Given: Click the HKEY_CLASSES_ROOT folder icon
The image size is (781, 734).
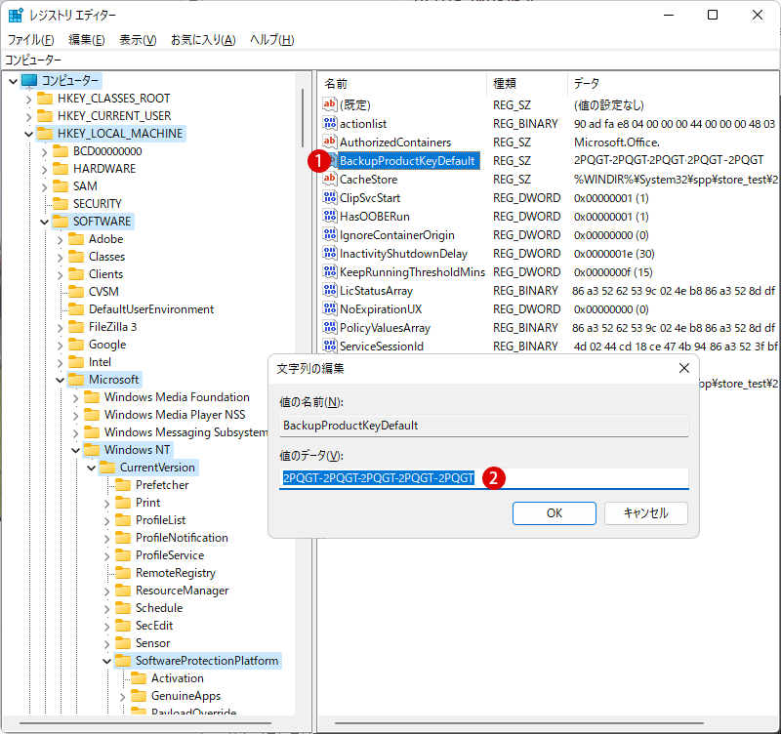Looking at the screenshot, I should (45, 99).
